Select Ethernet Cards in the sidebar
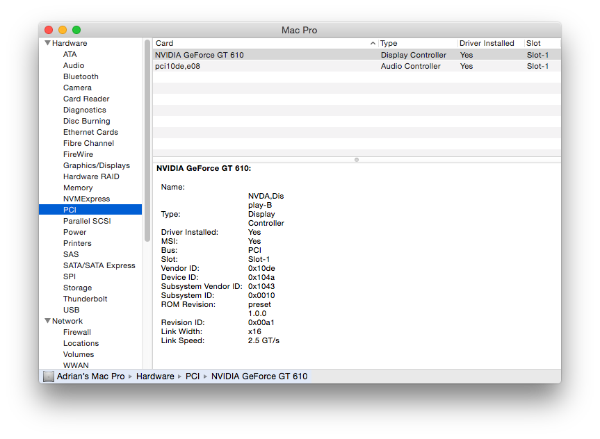600x439 pixels. (90, 132)
